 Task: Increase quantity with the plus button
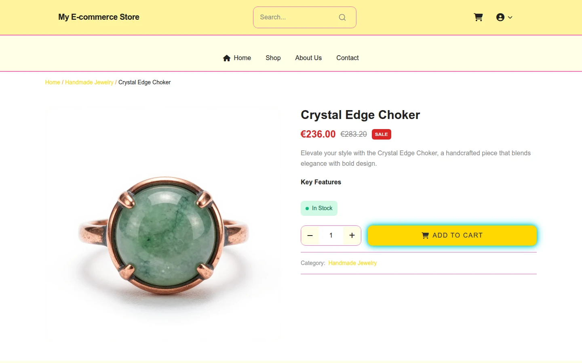(x=352, y=236)
